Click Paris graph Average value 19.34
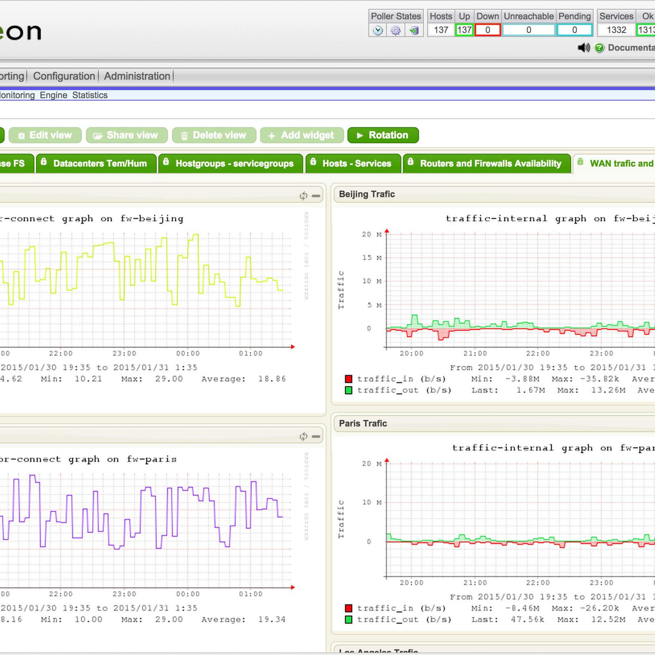Screen dimensions: 655x655 [272, 620]
